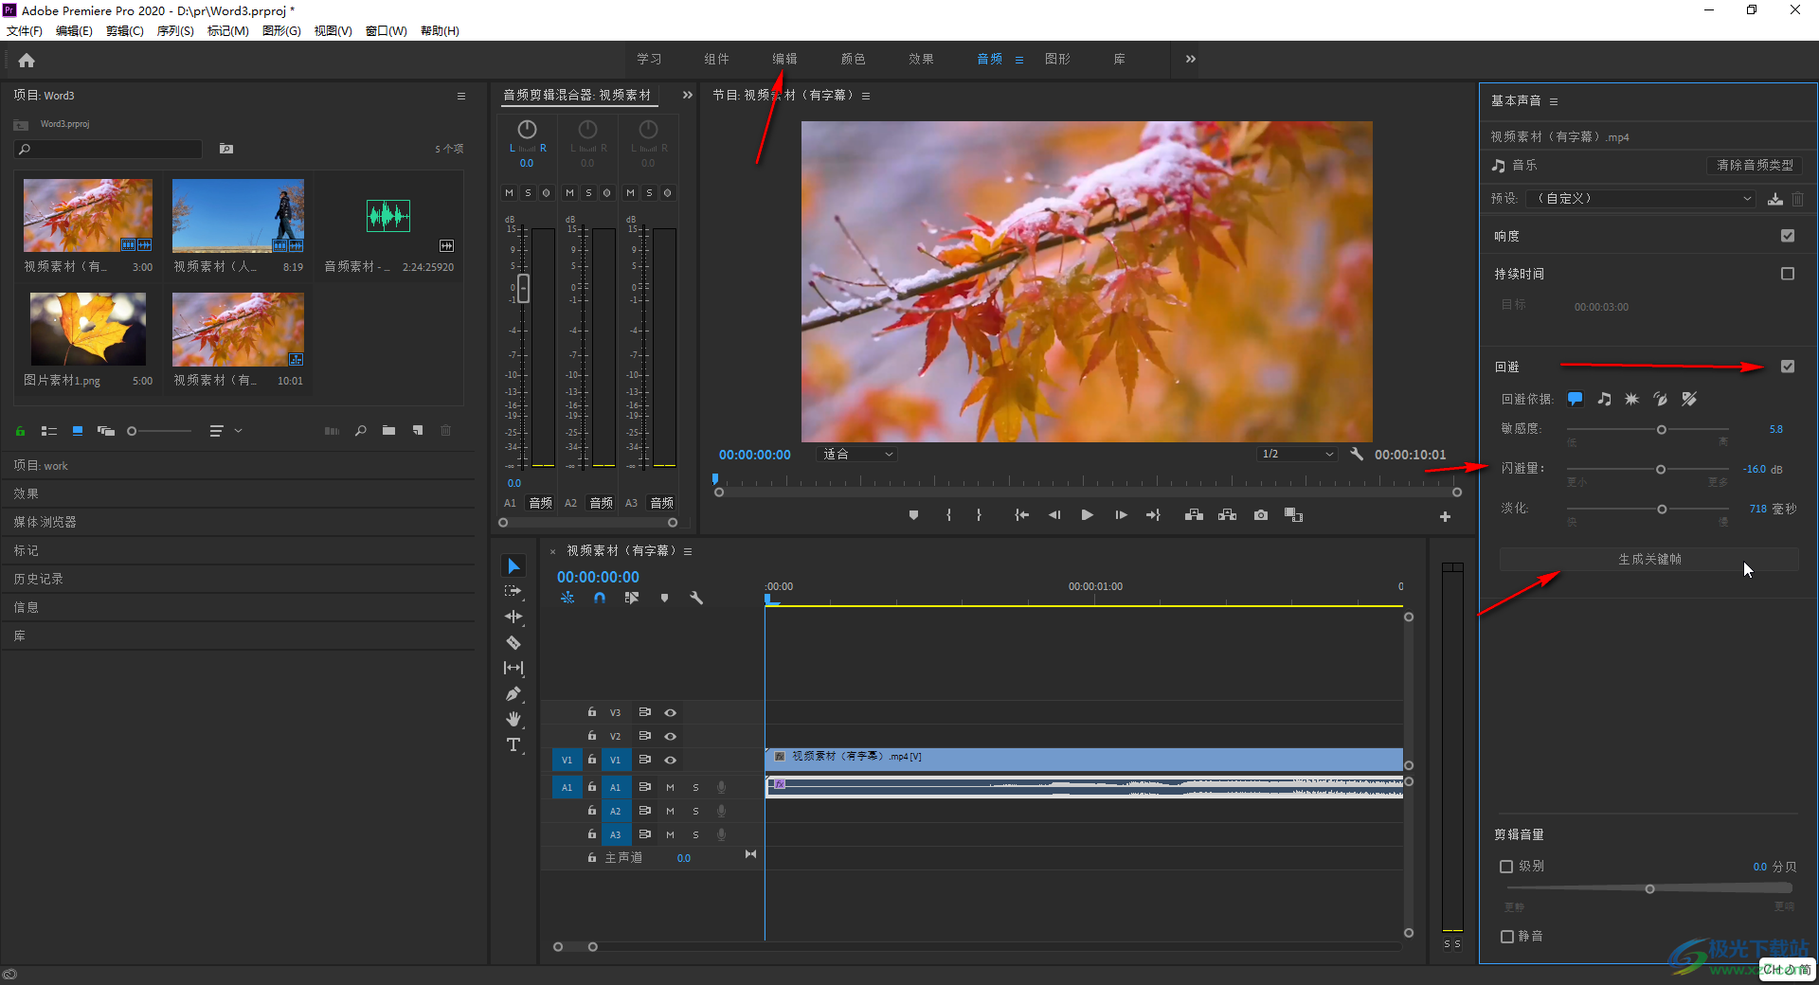Viewport: 1819px width, 985px height.
Task: Open the 适合 zoom level dropdown
Action: 857,454
